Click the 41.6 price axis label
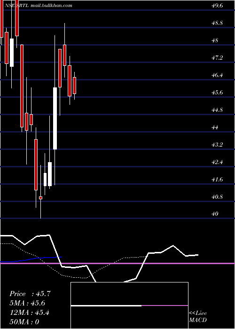 (x=217, y=180)
